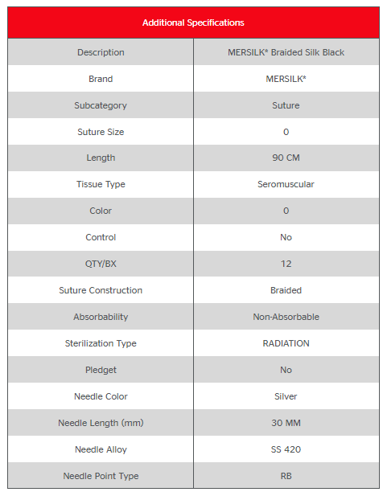Select the Description label cell
The image size is (383, 496).
(101, 52)
